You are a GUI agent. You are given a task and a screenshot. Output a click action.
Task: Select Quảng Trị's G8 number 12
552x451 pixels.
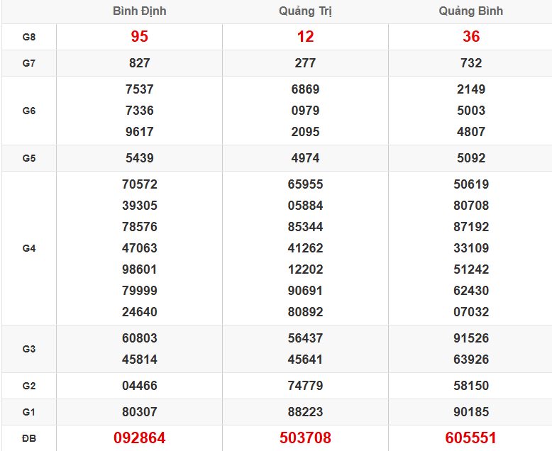305,37
